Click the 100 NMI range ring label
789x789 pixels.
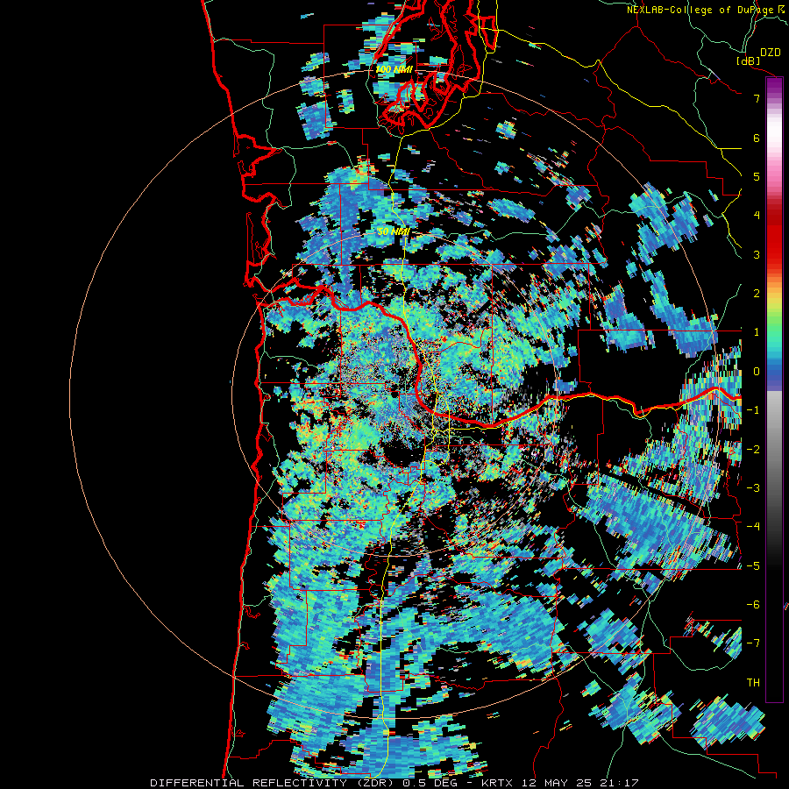[394, 69]
